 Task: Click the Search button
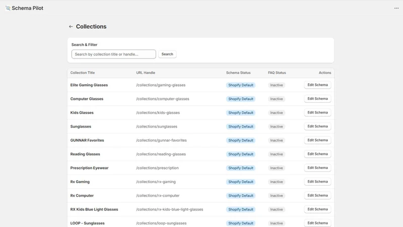click(167, 54)
